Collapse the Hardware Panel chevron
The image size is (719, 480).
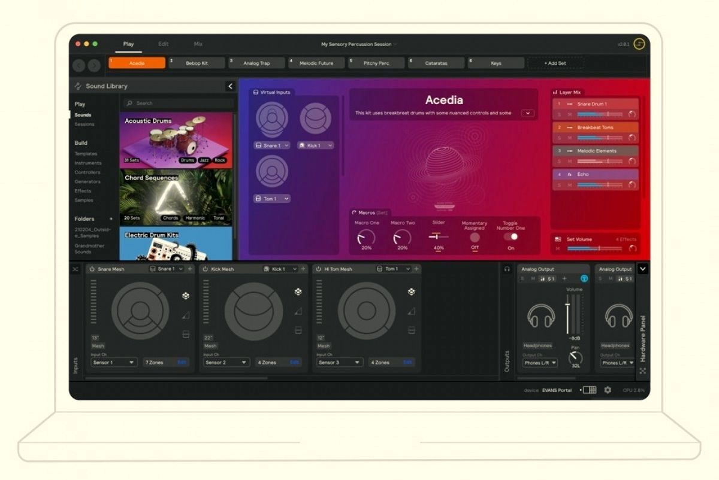coord(642,269)
